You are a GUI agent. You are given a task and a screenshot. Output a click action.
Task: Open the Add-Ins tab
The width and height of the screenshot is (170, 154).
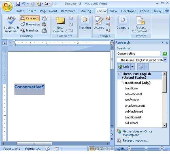pos(145,11)
